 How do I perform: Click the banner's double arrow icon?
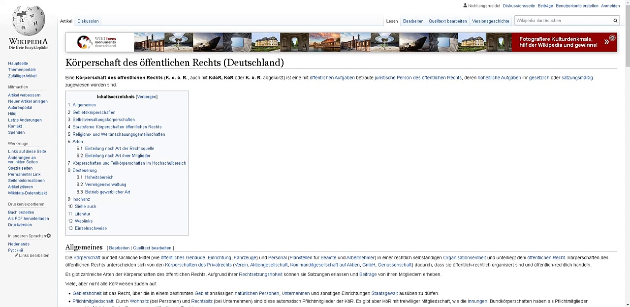[606, 42]
